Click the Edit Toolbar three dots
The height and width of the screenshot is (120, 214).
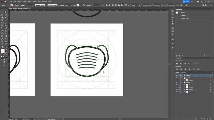point(4,66)
